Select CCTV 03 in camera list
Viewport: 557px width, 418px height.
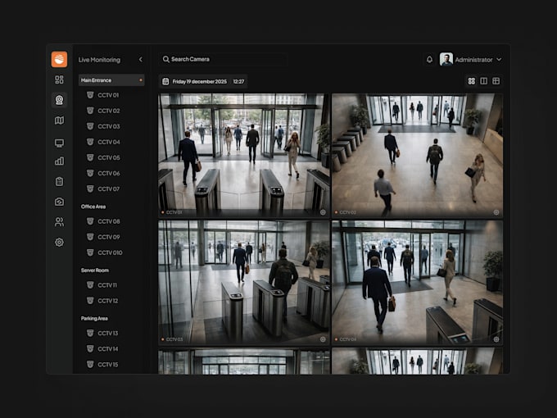pos(103,126)
